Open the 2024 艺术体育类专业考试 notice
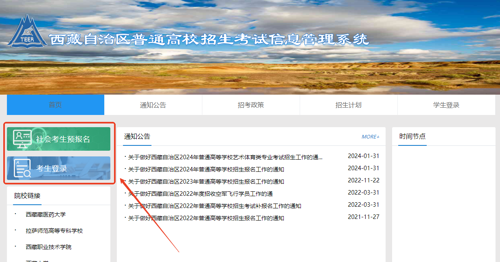The height and width of the screenshot is (262, 500). [x=225, y=157]
